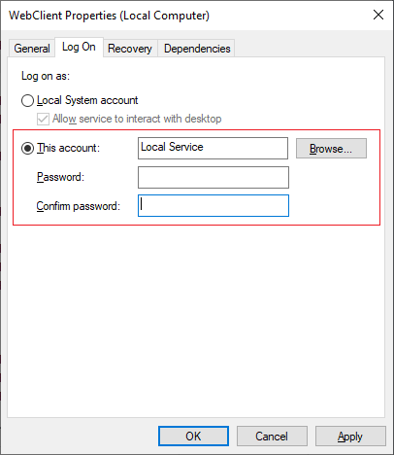Dismiss the dialog with Cancel
The image size is (394, 455).
(272, 437)
